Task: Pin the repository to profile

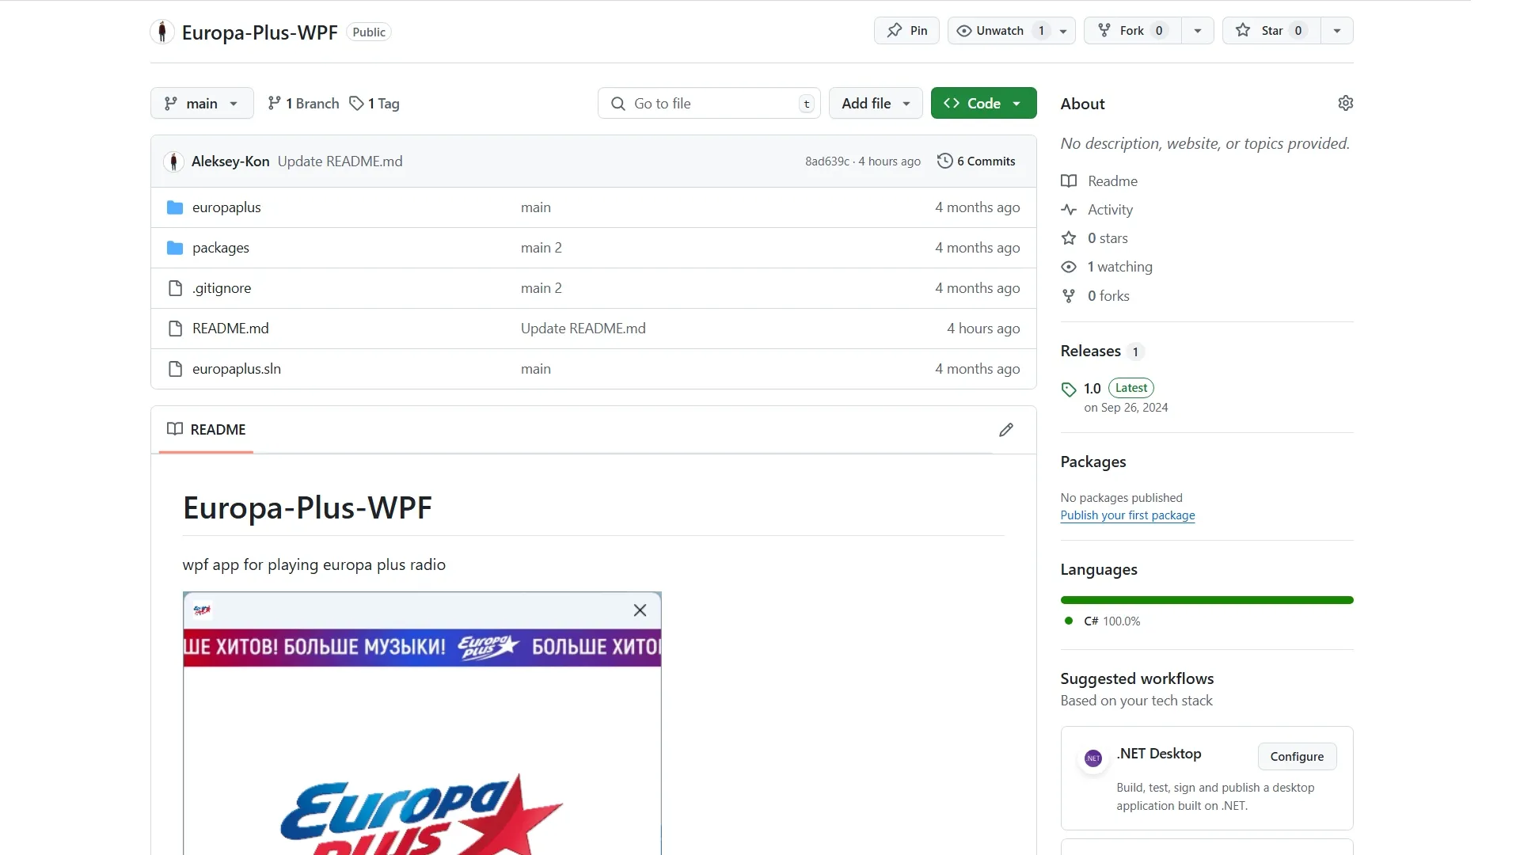Action: click(906, 31)
